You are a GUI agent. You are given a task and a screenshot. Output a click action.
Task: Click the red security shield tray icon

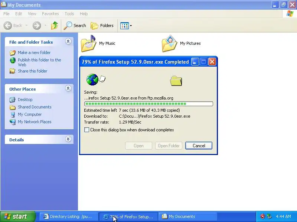click(x=262, y=216)
